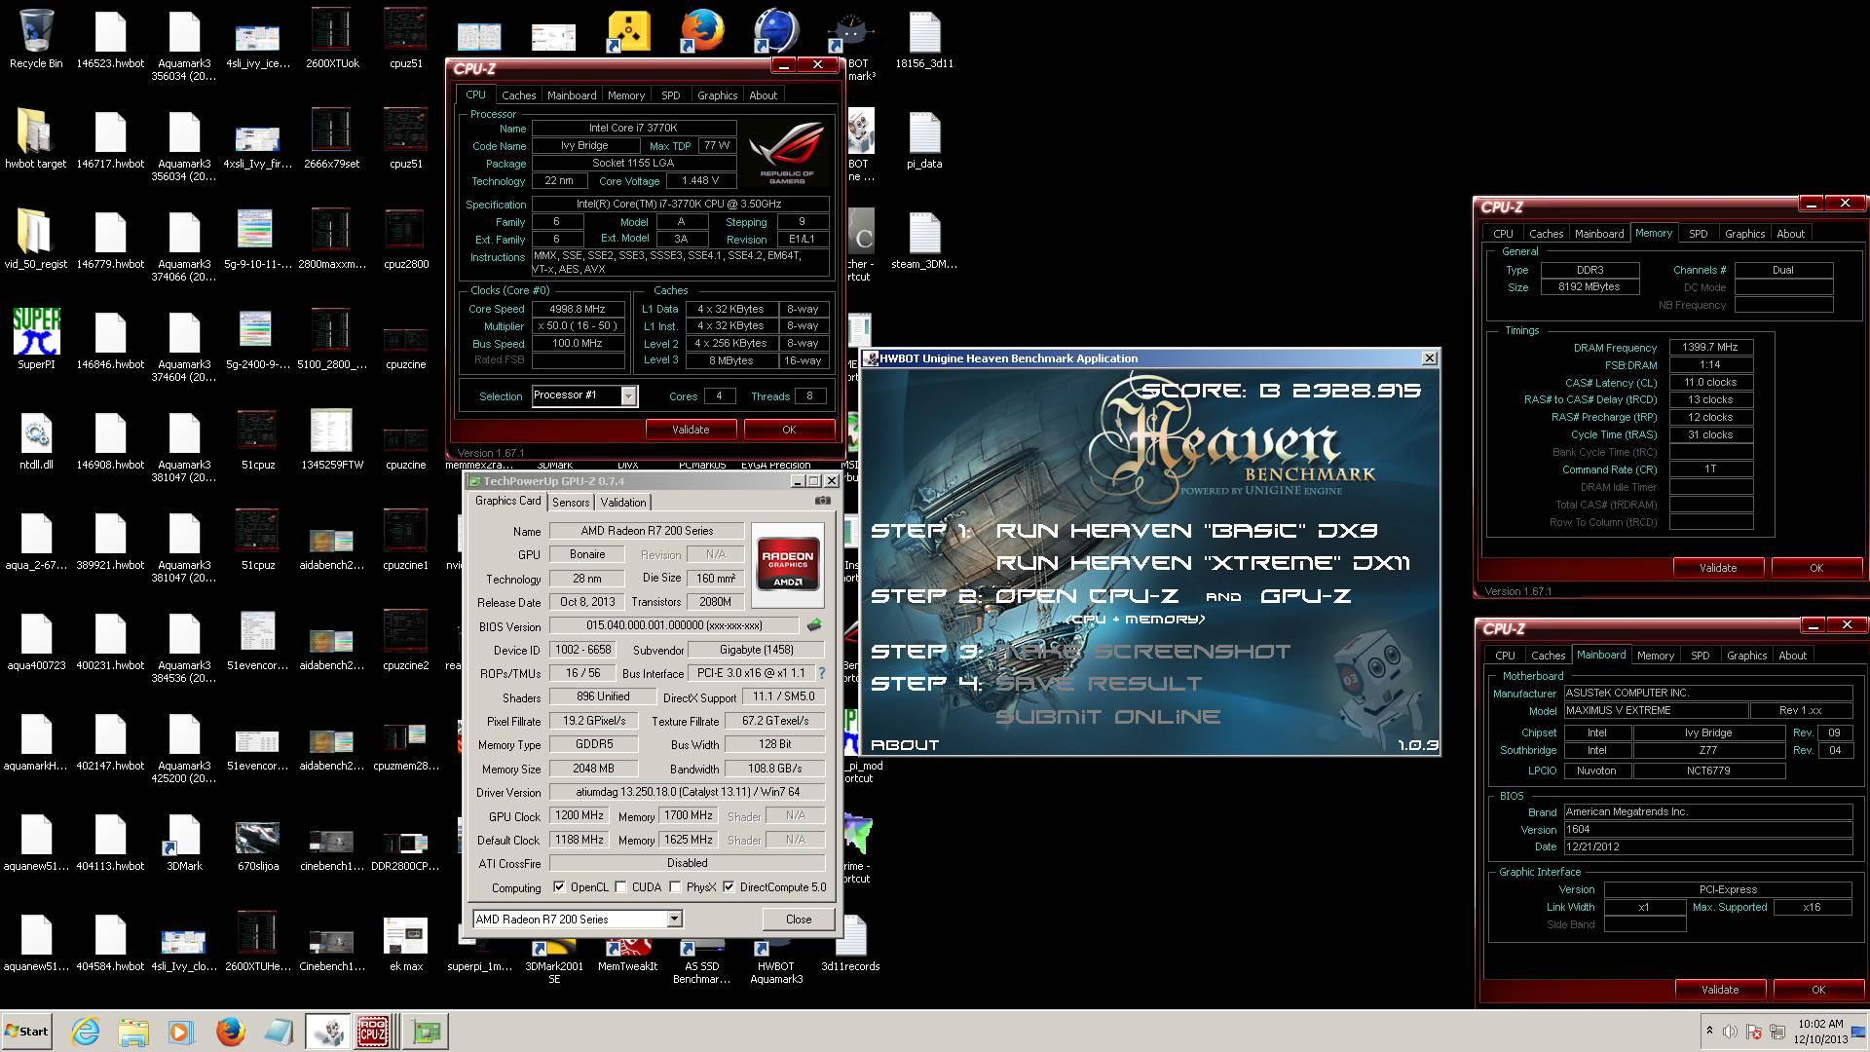The height and width of the screenshot is (1052, 1870).
Task: Click Internet Explorer in the taskbar
Action: (x=86, y=1032)
